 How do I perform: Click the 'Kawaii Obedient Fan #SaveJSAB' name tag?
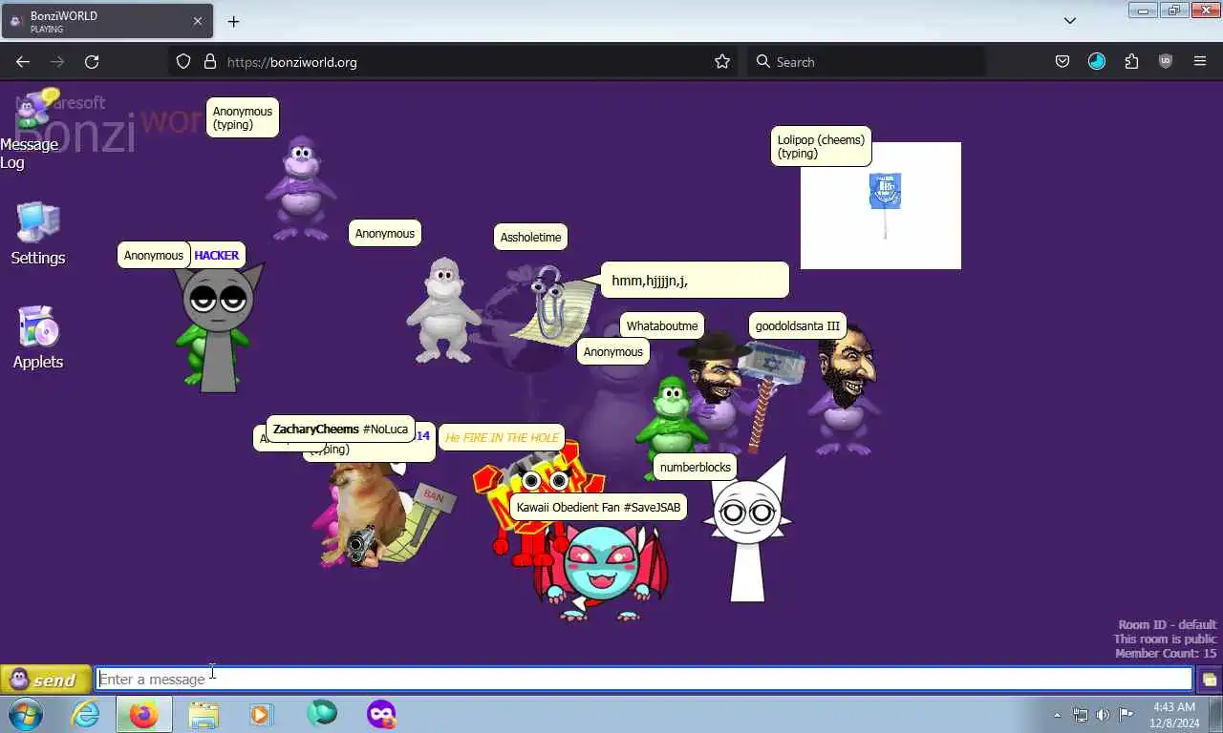pos(598,507)
